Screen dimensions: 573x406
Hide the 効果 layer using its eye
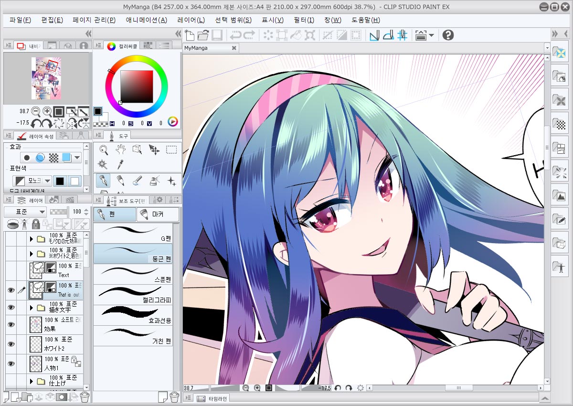tap(10, 324)
